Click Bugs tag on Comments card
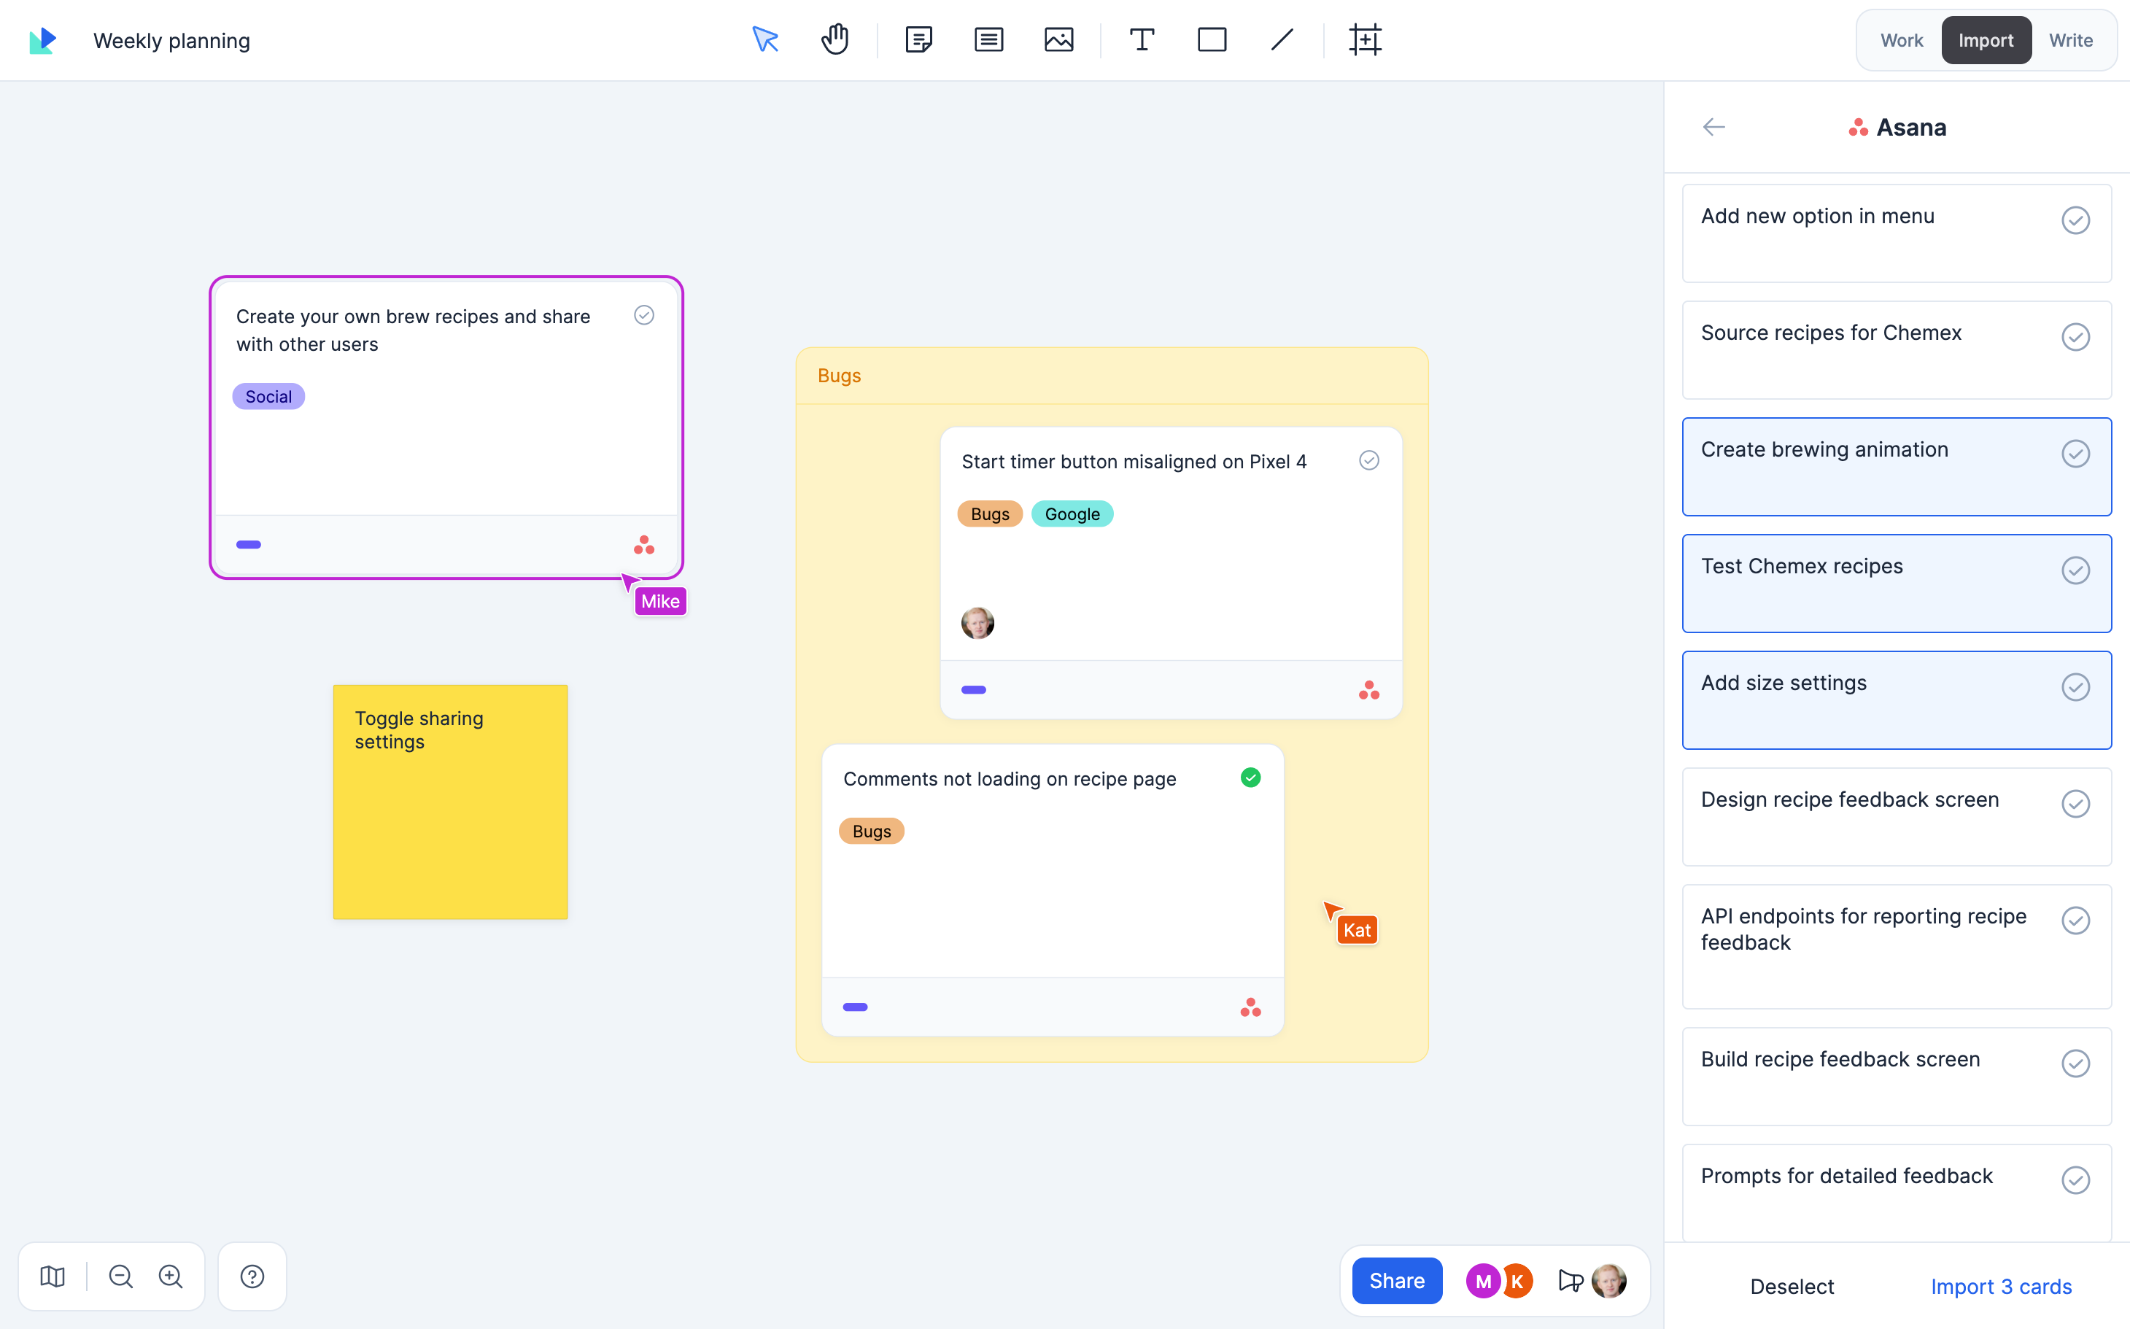 coord(871,832)
